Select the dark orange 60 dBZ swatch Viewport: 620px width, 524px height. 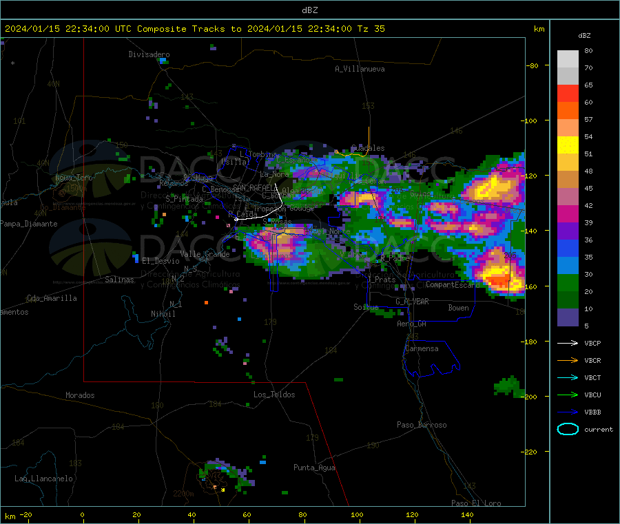click(568, 111)
